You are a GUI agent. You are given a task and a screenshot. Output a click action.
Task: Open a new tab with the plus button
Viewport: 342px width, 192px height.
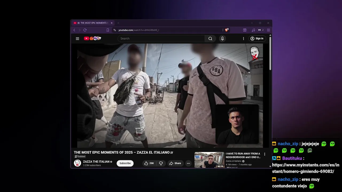point(118,23)
